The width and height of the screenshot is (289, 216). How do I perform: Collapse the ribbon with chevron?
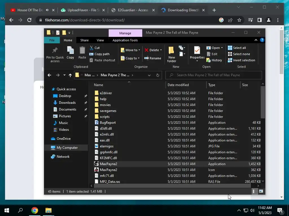256,40
